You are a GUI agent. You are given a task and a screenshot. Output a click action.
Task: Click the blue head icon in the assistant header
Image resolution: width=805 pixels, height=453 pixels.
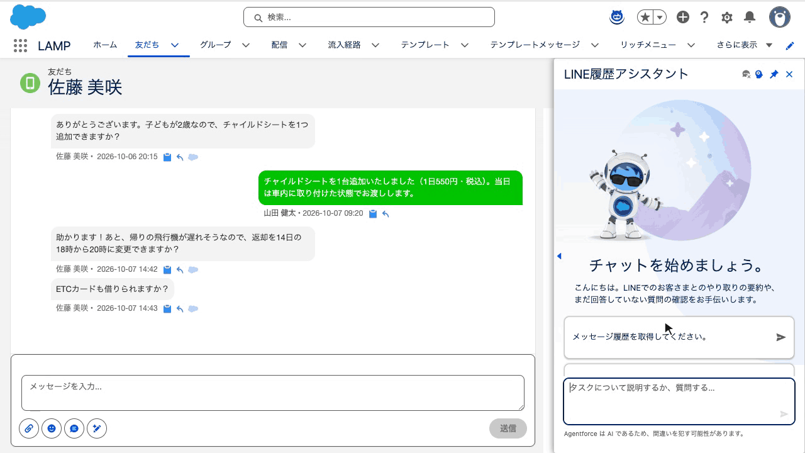759,74
